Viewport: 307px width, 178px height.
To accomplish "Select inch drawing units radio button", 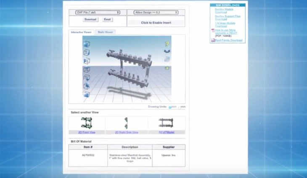I will tap(170, 107).
